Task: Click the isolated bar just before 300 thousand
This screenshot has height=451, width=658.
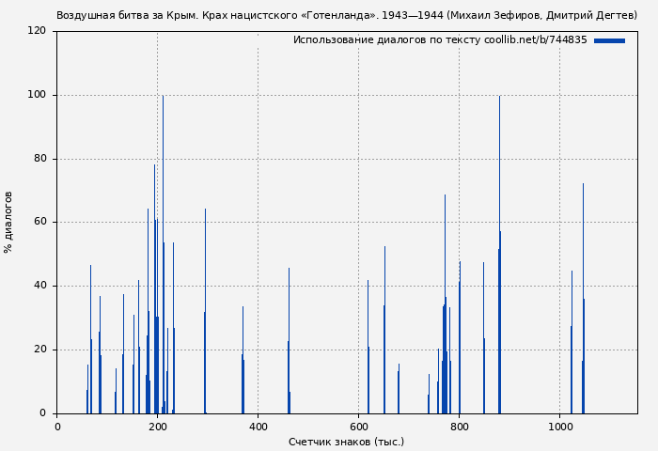Action: click(x=205, y=310)
